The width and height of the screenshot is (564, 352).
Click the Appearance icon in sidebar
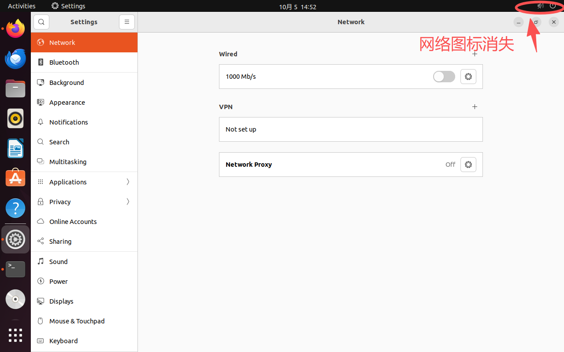[x=41, y=102]
